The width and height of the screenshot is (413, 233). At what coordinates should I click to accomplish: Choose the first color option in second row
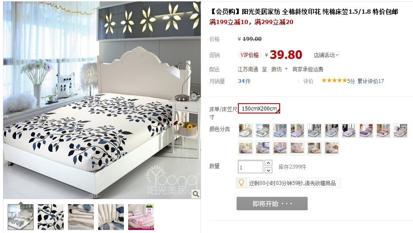(x=246, y=148)
